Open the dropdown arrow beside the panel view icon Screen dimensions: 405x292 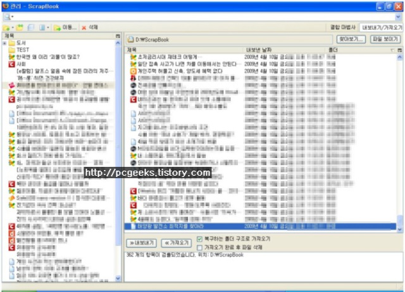coord(48,27)
